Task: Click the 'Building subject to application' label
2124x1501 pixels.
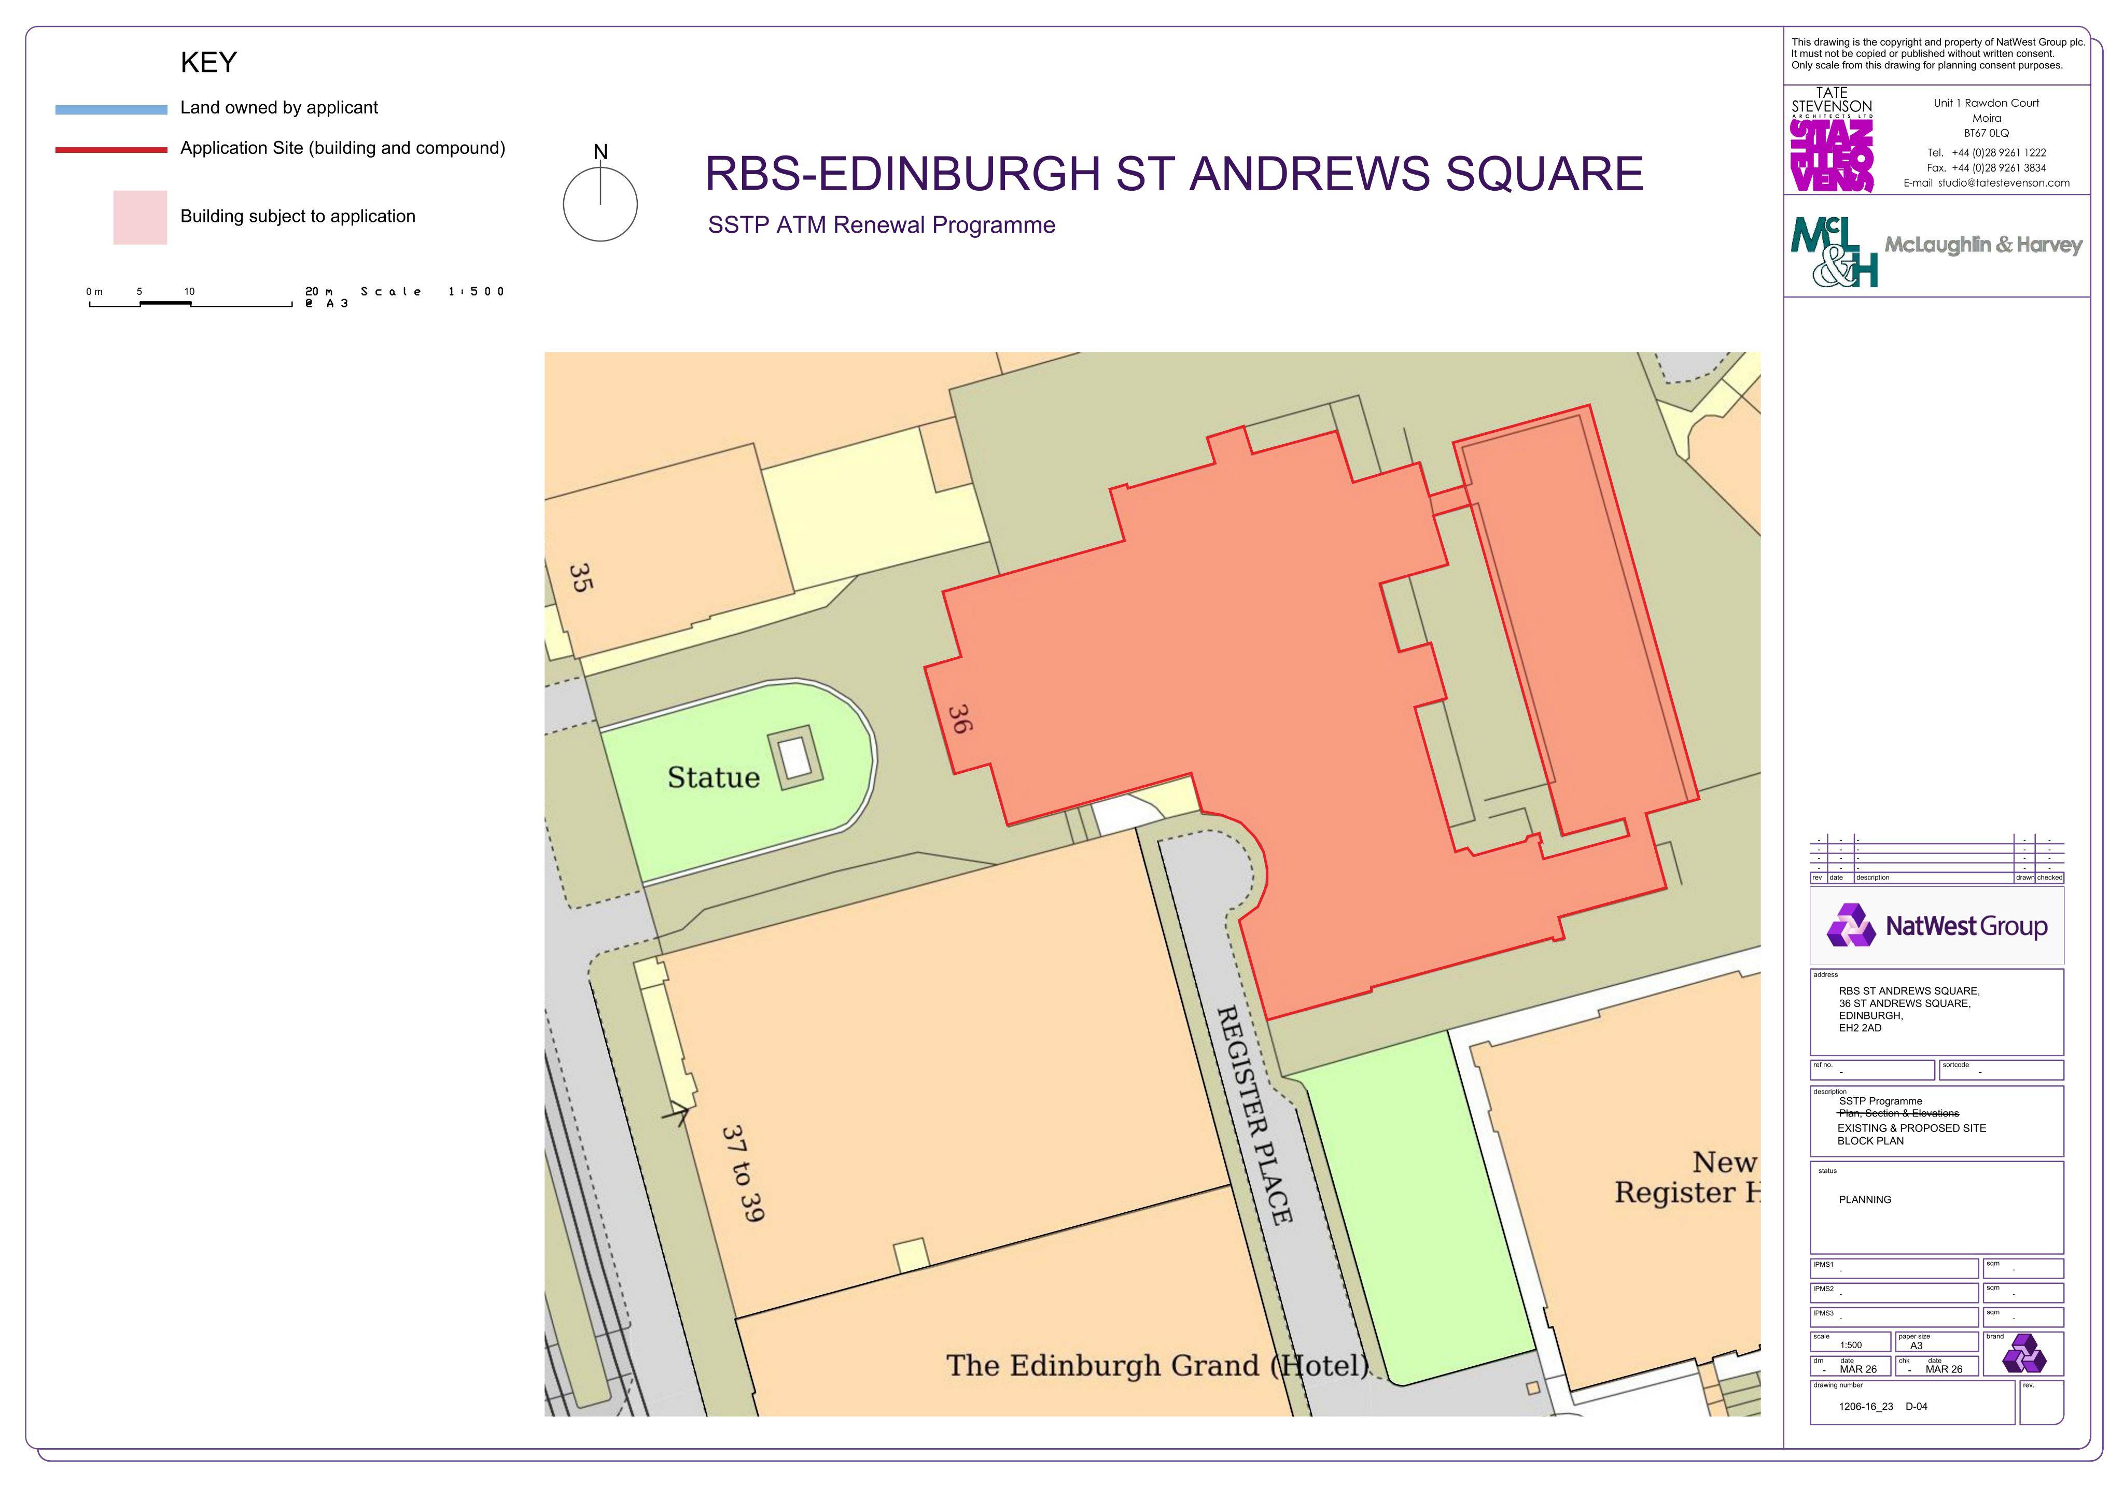Action: click(298, 217)
